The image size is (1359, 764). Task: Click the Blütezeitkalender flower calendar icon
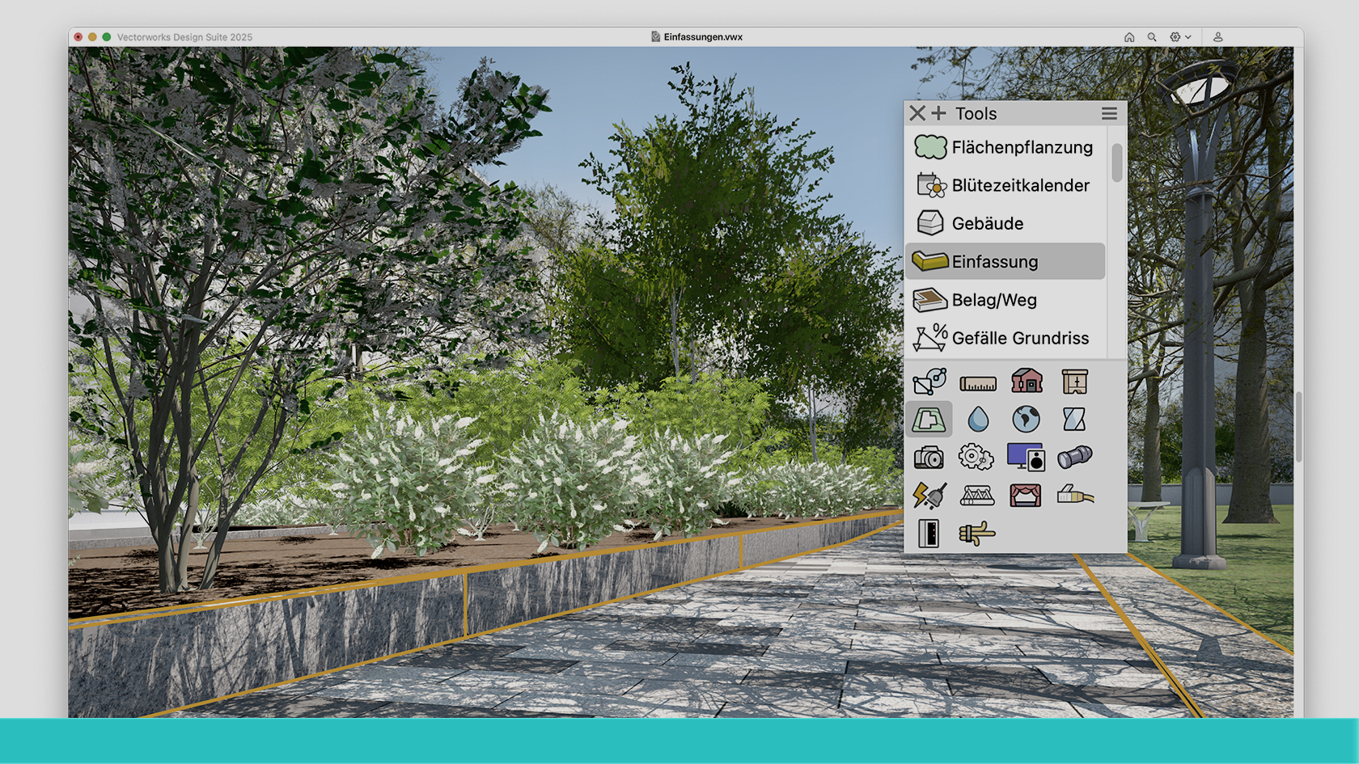(931, 185)
